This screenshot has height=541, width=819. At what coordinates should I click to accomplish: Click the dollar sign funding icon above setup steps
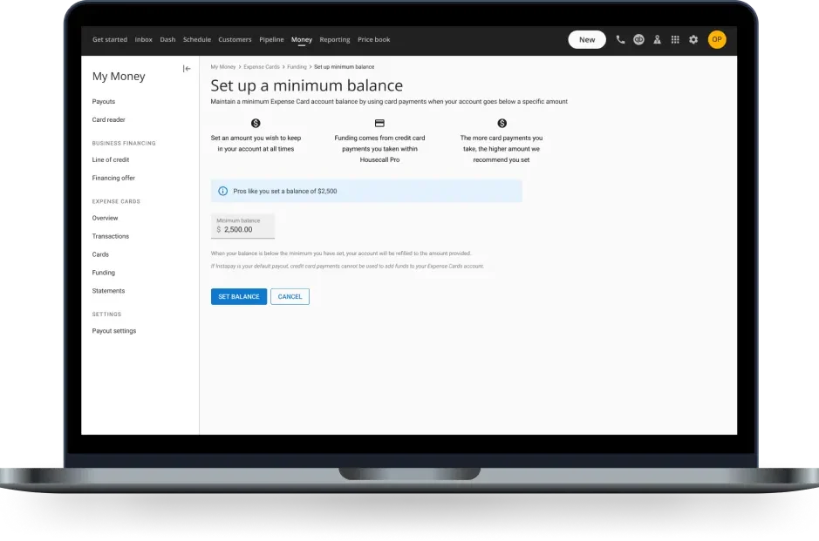[x=255, y=125]
